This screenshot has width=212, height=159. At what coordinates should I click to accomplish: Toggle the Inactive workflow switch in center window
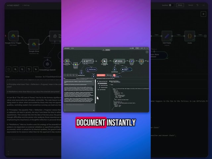pyautogui.click(x=133, y=48)
